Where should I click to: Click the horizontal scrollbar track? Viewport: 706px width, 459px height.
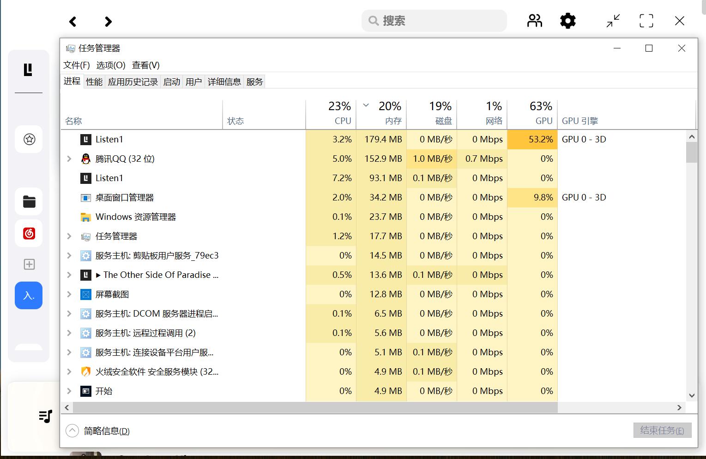[618, 408]
